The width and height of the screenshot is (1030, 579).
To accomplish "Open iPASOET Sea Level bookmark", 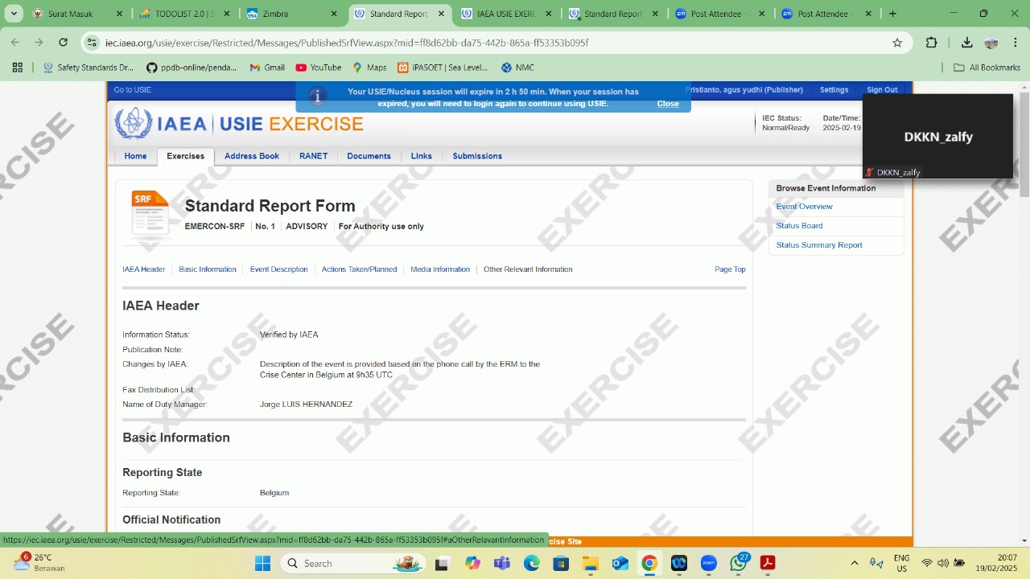I will tap(443, 68).
